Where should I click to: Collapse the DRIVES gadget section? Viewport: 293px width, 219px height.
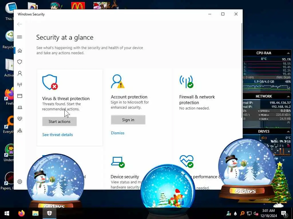[288, 131]
